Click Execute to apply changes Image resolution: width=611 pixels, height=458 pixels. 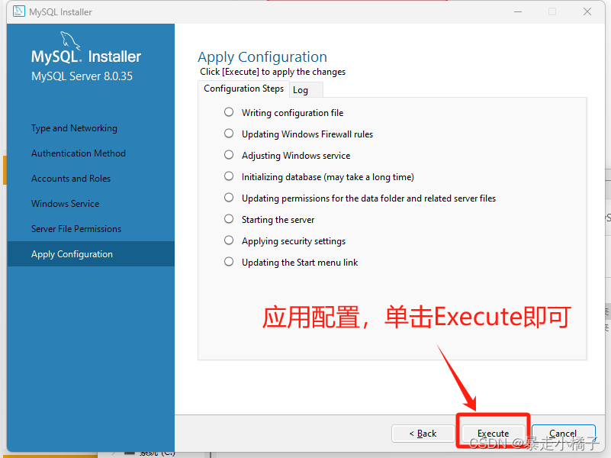pos(493,434)
